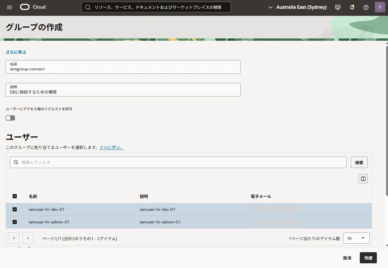This screenshot has width=388, height=268.
Task: Toggle the access request permission switch
Action: 10,118
